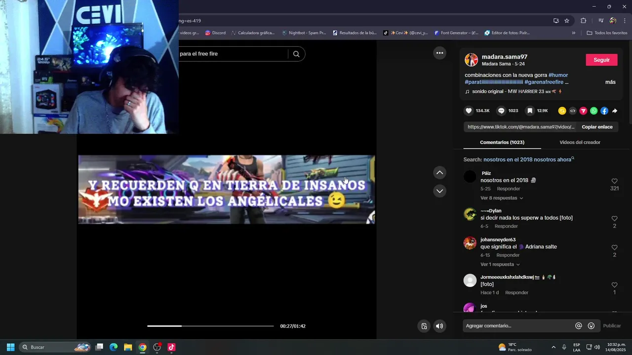Toggle the auto-scroll icon beside the volume button
The height and width of the screenshot is (355, 632).
pyautogui.click(x=424, y=326)
